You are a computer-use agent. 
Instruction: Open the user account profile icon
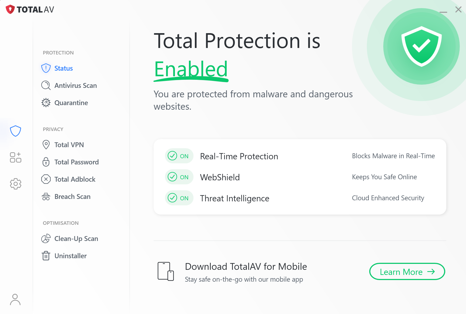(15, 299)
